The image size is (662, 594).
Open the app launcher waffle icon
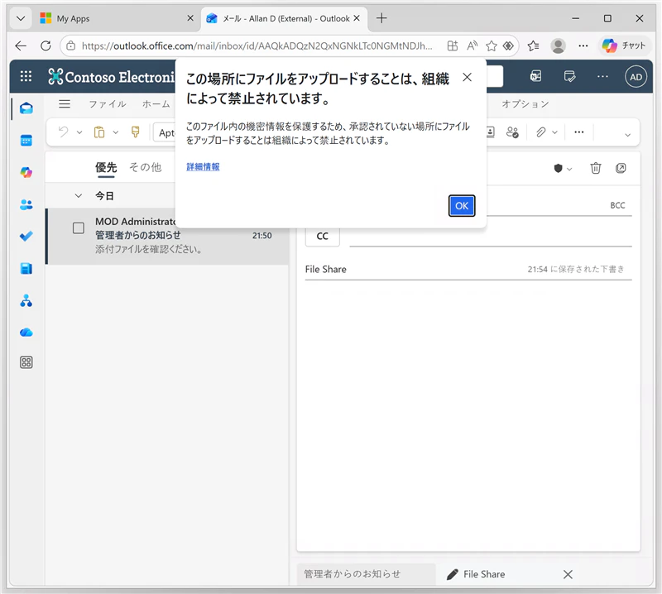(26, 76)
